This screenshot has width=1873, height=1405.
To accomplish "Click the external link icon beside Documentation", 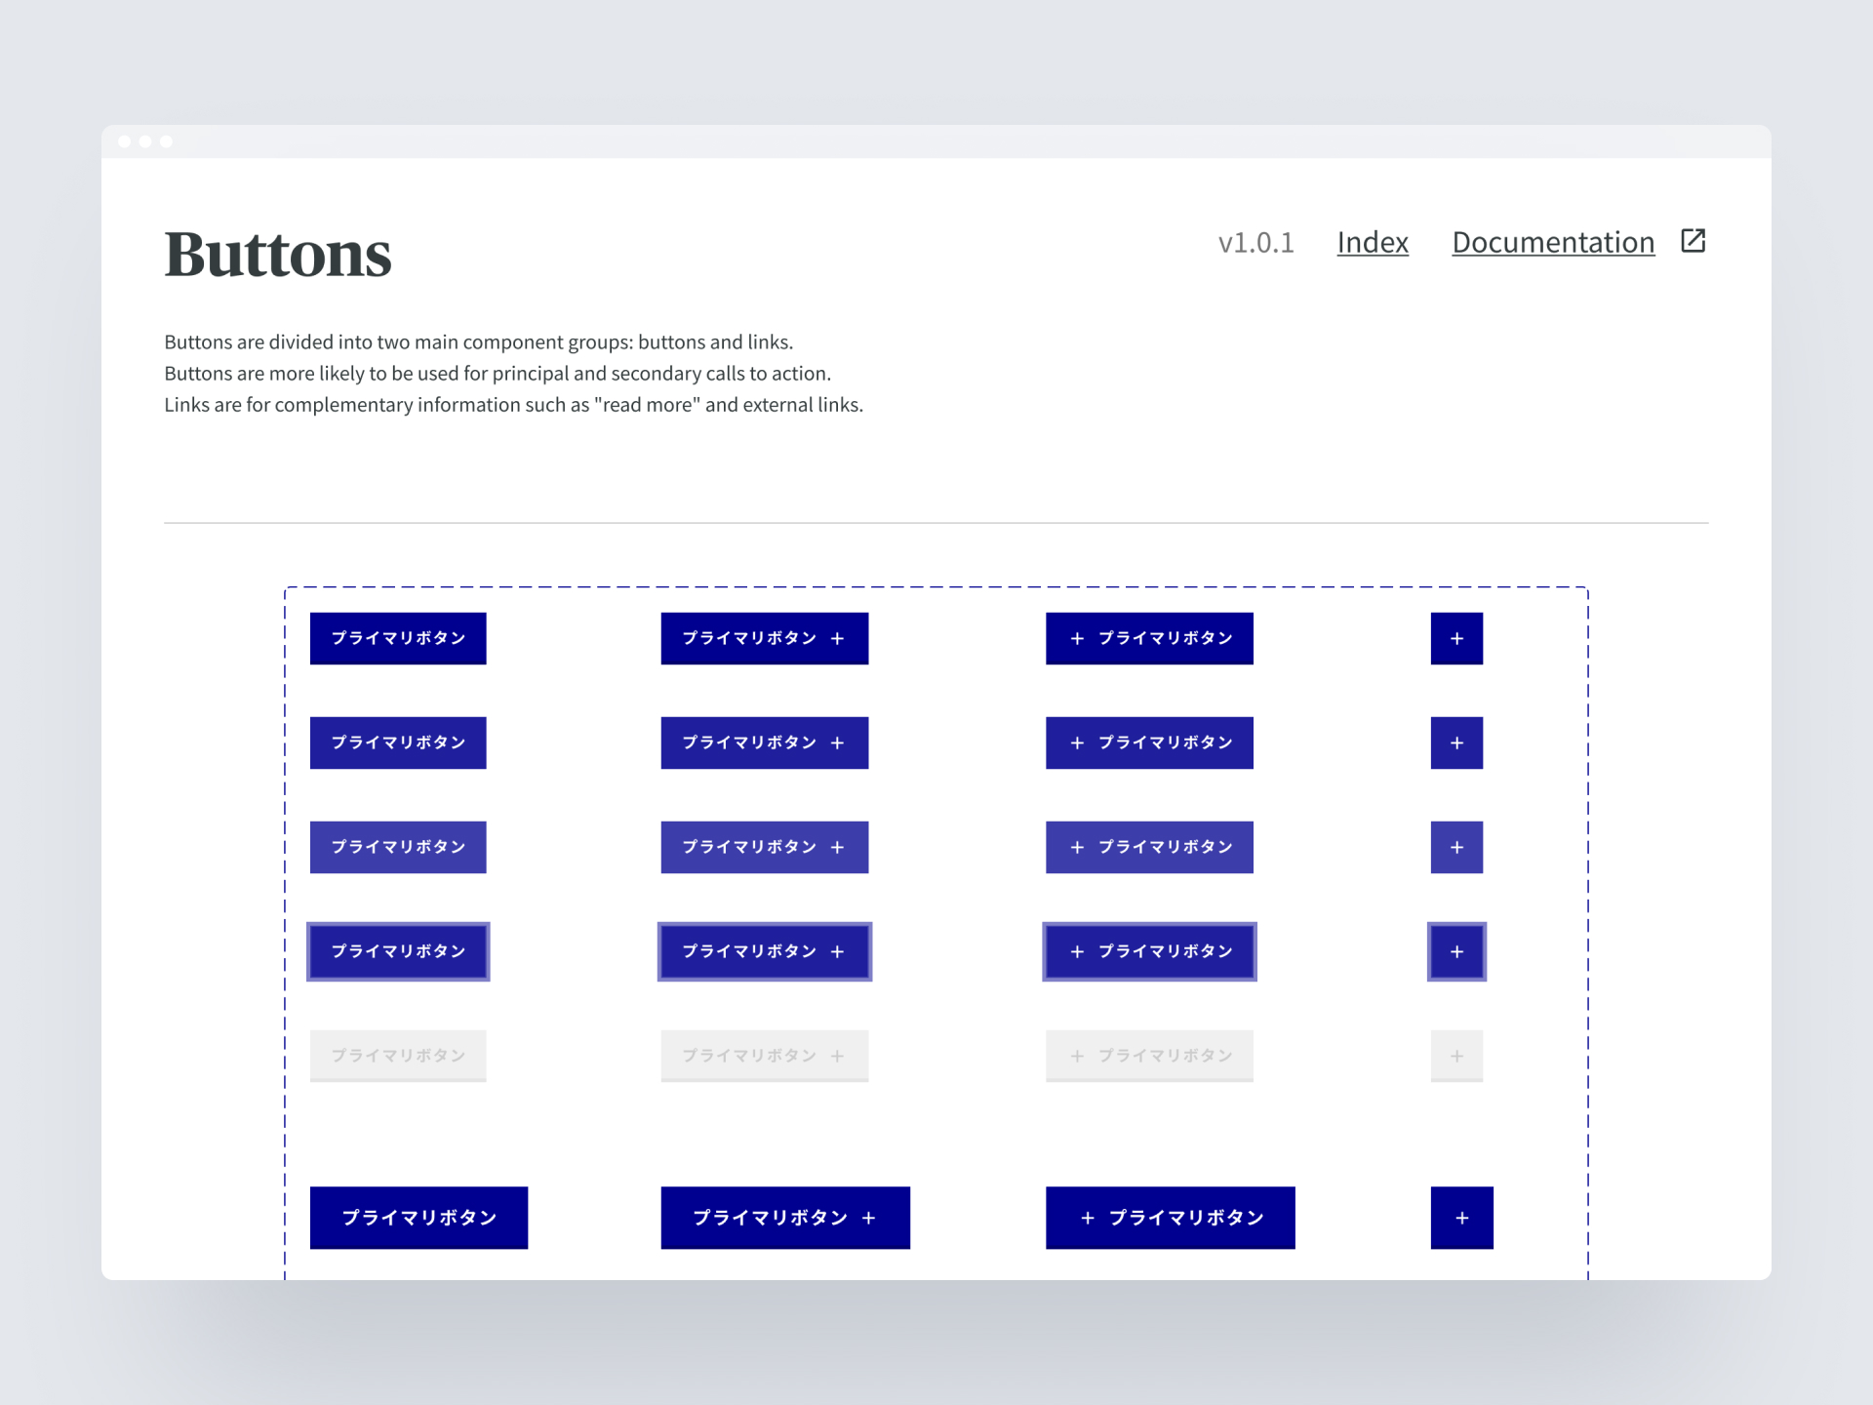I will pos(1693,241).
